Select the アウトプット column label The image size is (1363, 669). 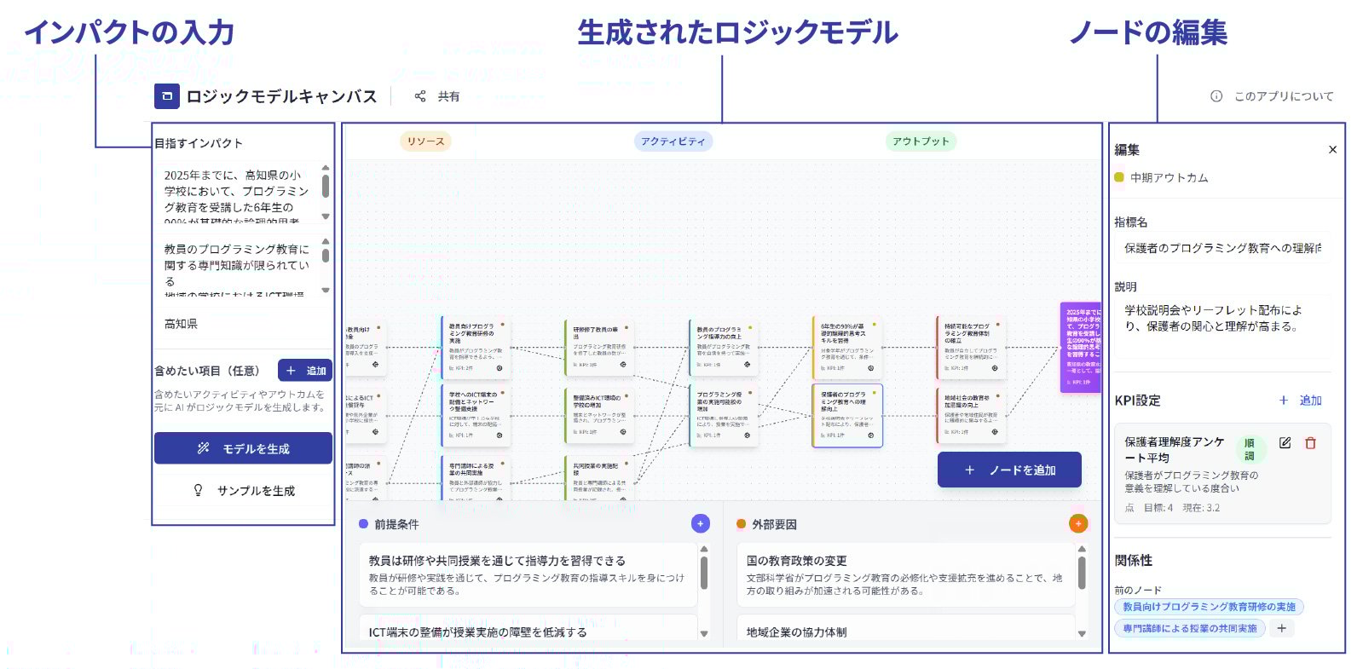921,141
